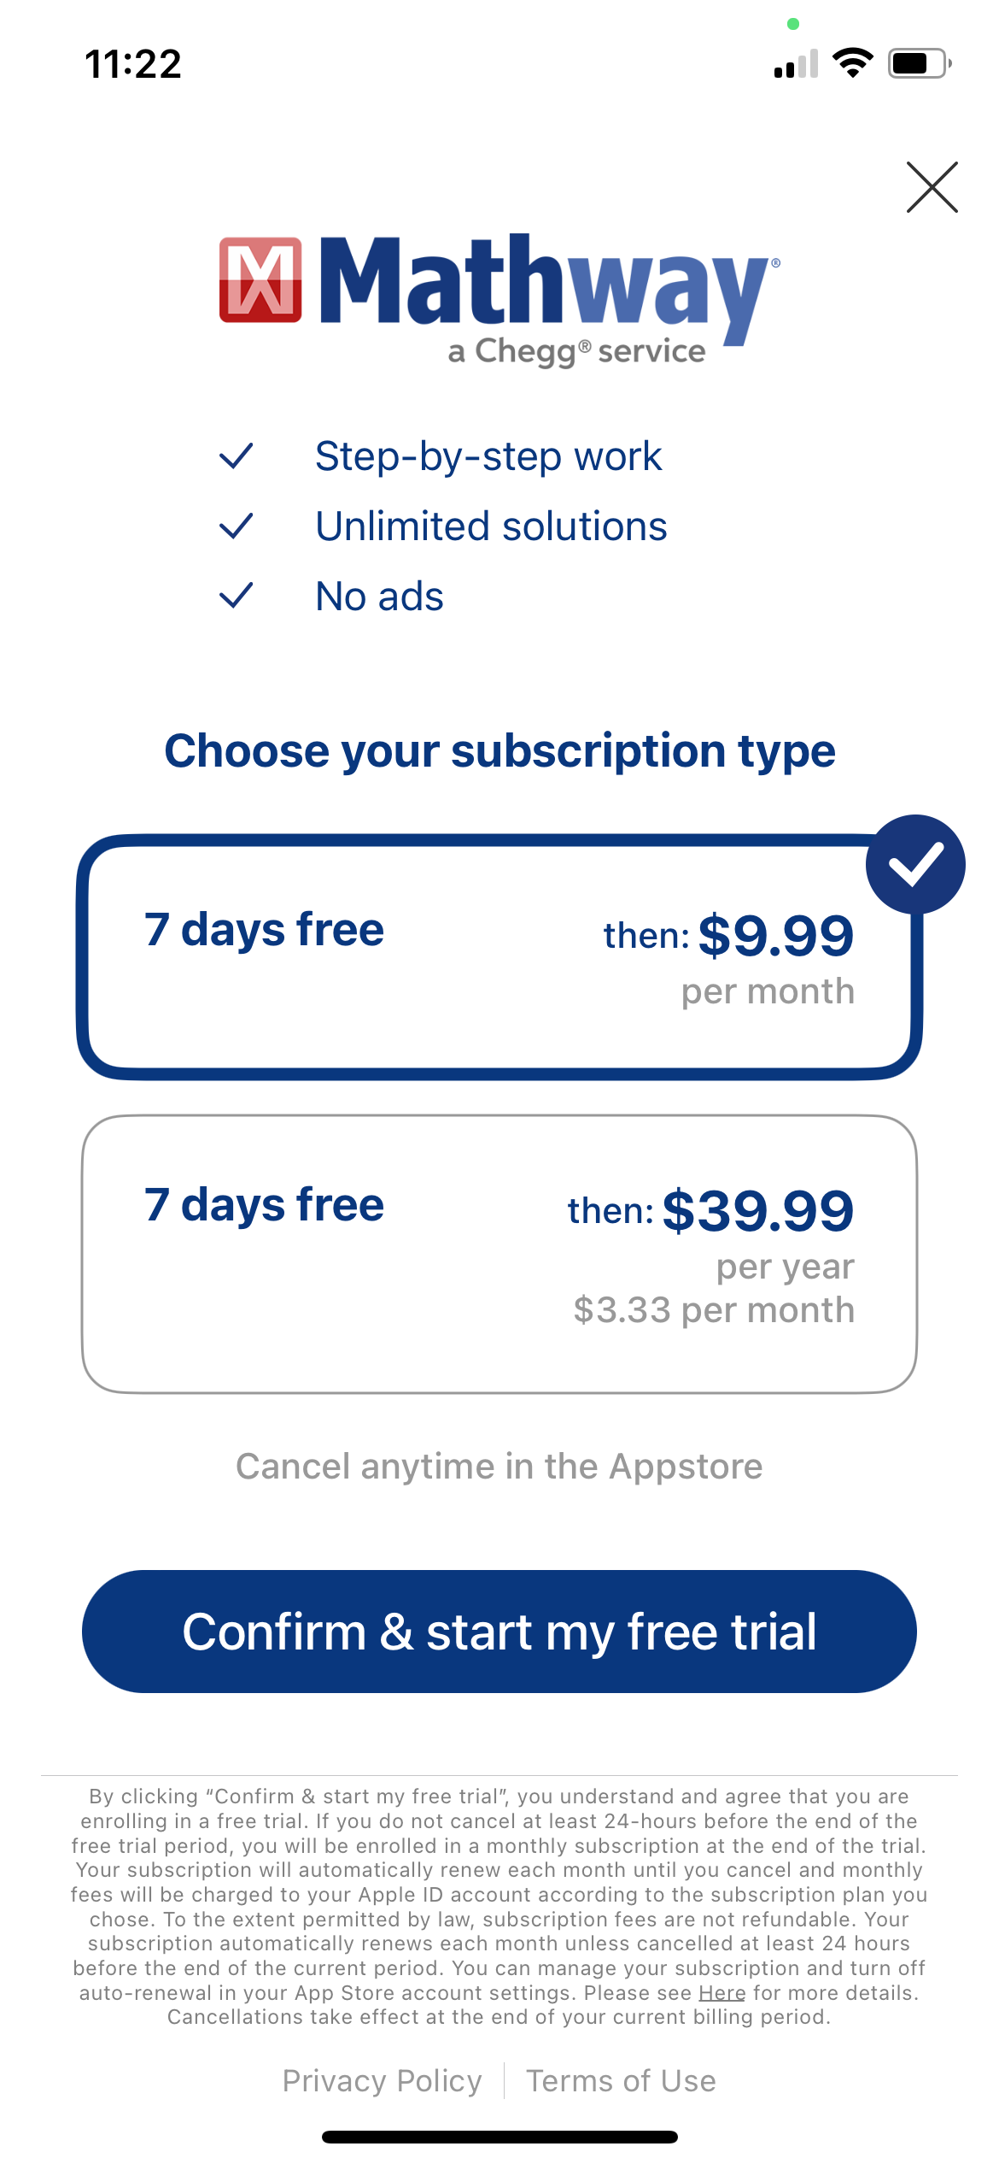Tap the Choose your subscription type heading
Image resolution: width=999 pixels, height=2164 pixels.
point(499,751)
